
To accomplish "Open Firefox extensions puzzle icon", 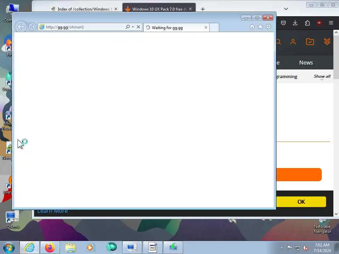I will [x=307, y=23].
